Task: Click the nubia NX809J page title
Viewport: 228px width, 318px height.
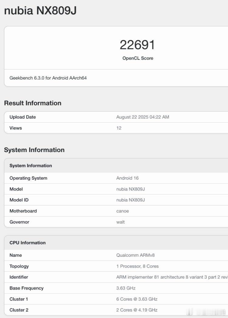Action: click(40, 10)
